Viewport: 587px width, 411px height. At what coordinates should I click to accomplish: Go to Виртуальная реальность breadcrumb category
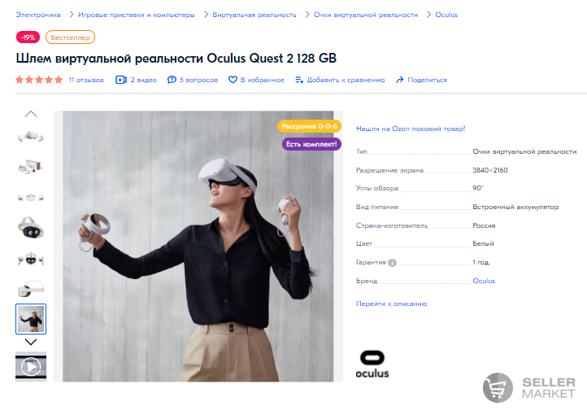tap(254, 15)
